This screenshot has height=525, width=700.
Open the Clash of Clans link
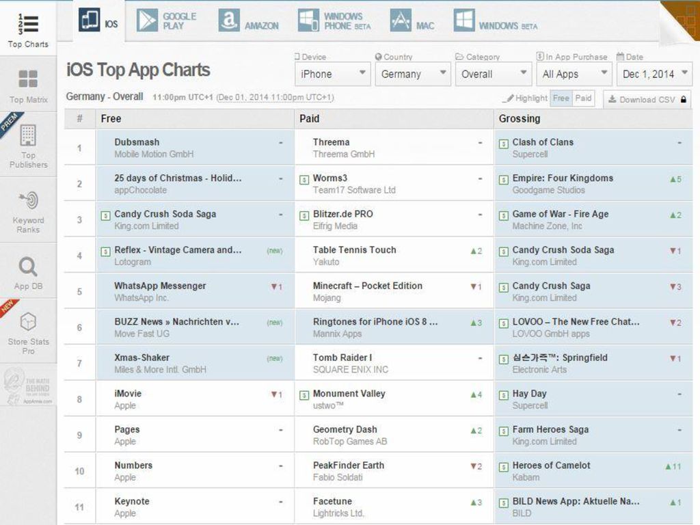[x=543, y=142]
